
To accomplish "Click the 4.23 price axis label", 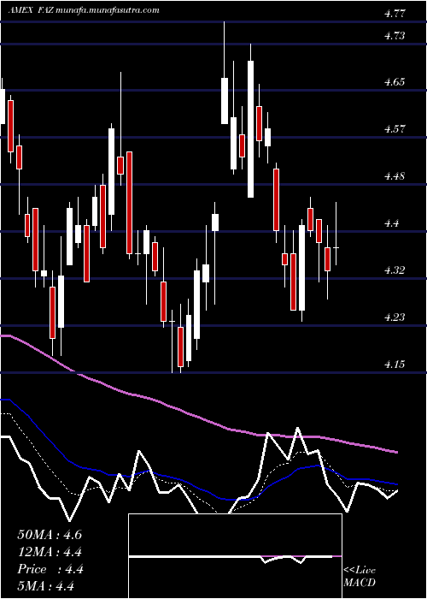I will tap(395, 317).
